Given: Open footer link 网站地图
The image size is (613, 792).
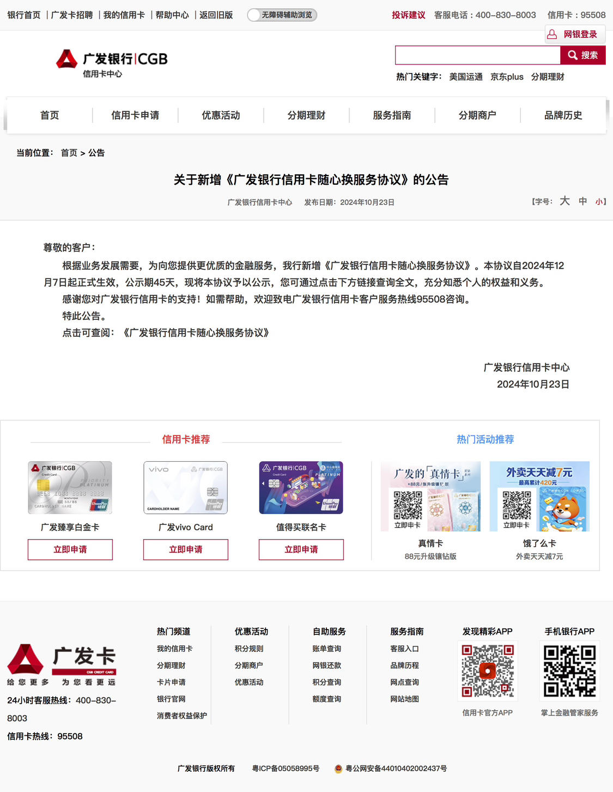Looking at the screenshot, I should point(405,699).
